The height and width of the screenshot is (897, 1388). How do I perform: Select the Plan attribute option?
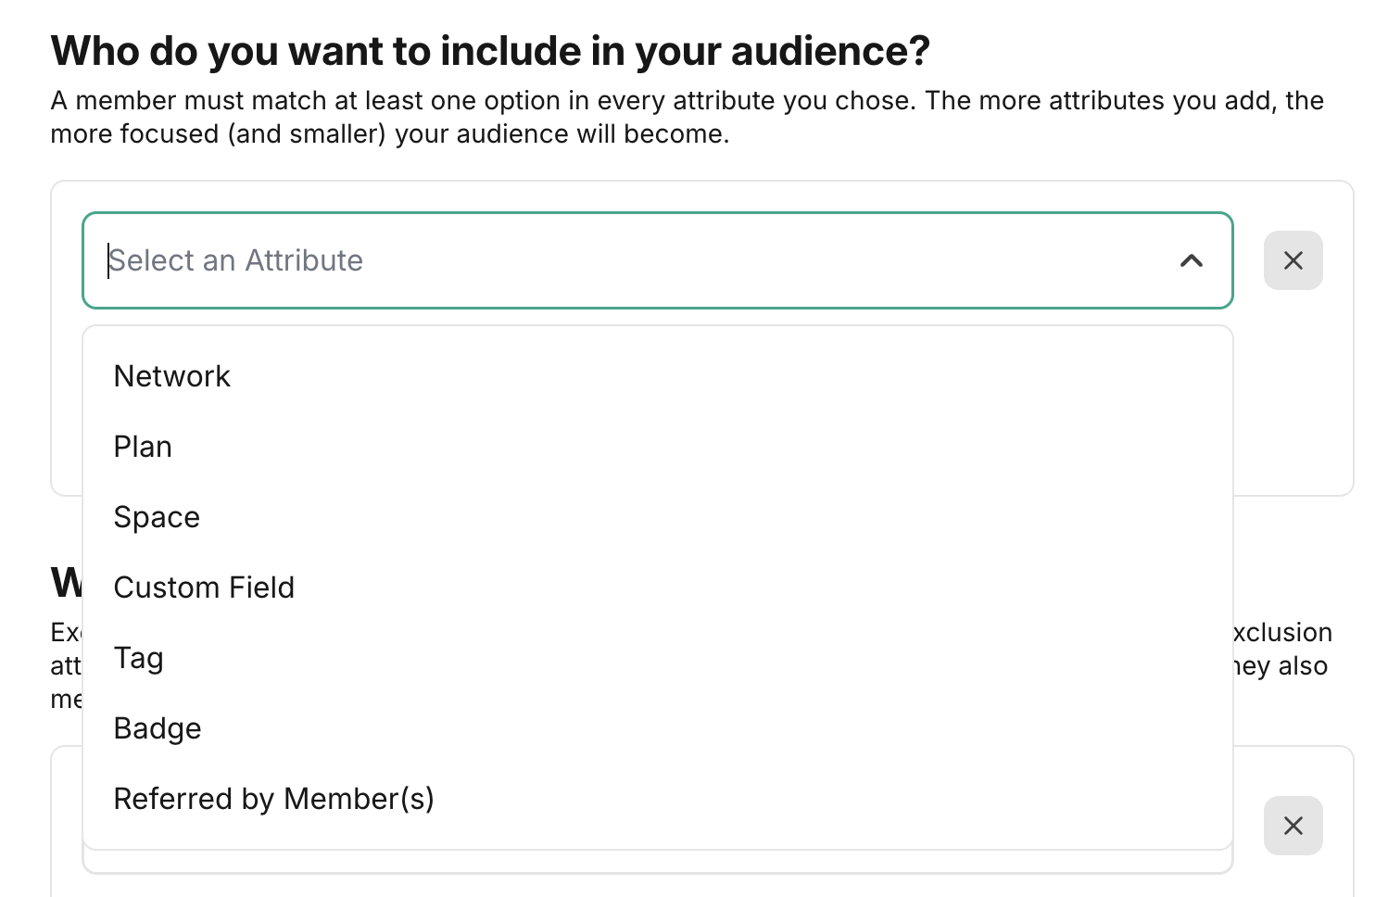[x=143, y=447]
